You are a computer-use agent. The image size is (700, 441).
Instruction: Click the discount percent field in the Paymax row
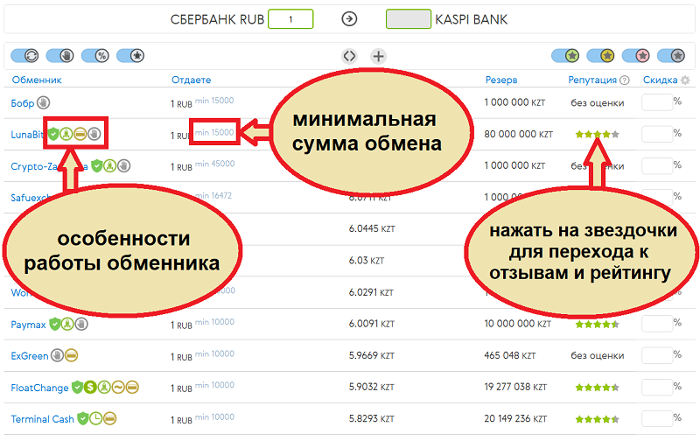point(657,324)
